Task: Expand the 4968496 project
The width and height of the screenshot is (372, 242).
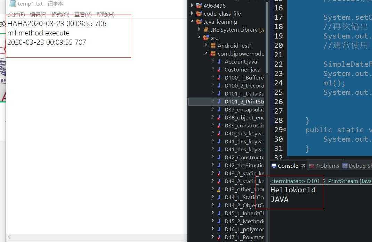Action: [x=192, y=5]
